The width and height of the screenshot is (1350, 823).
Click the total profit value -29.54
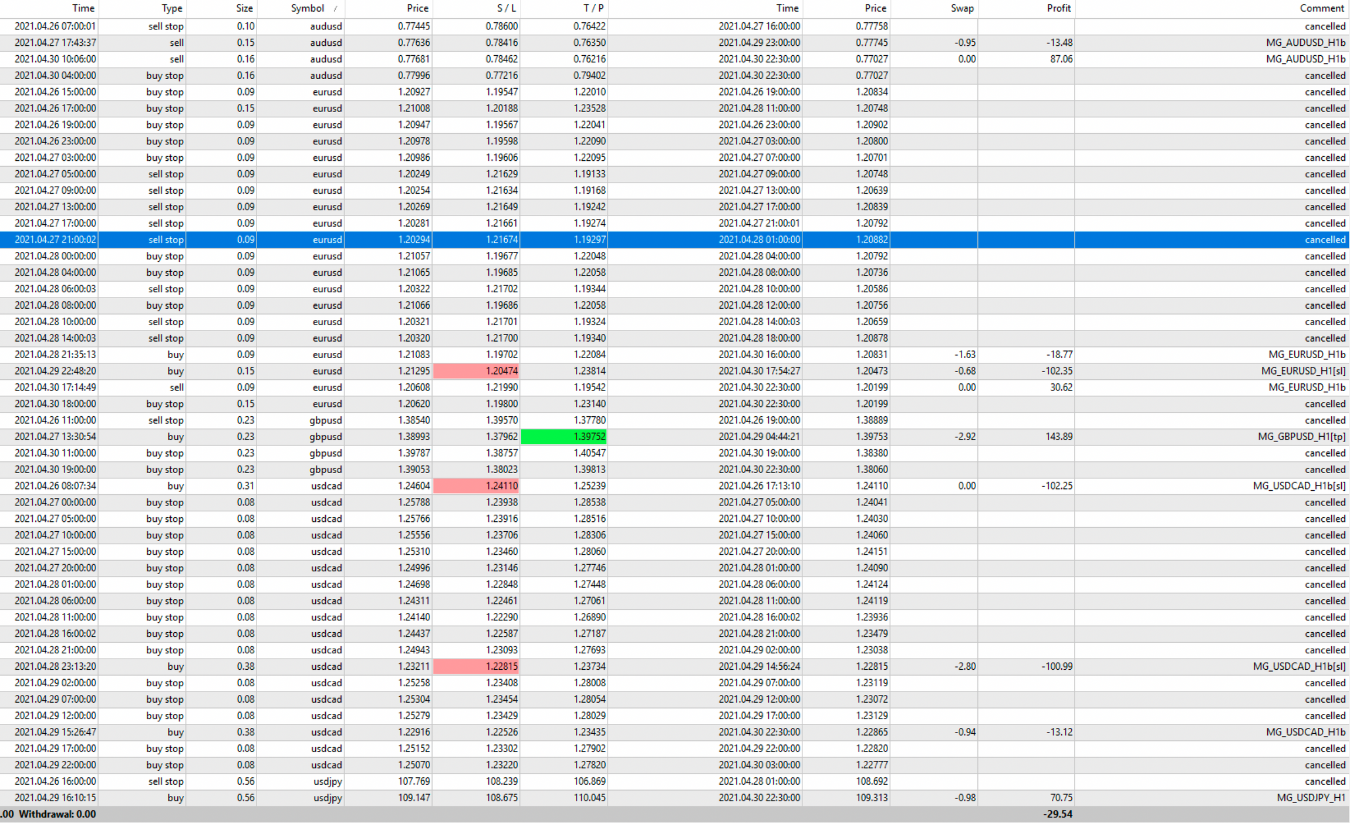(x=1058, y=814)
